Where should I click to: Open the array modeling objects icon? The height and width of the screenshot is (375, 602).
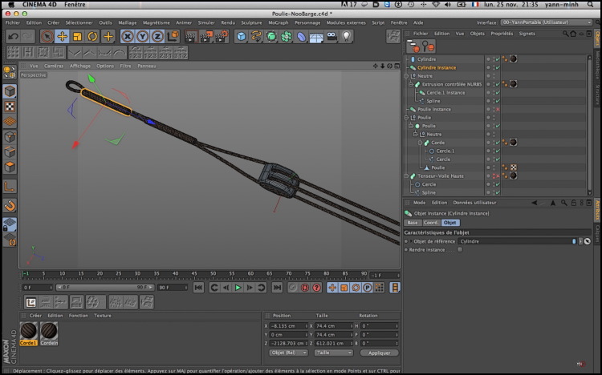[287, 36]
